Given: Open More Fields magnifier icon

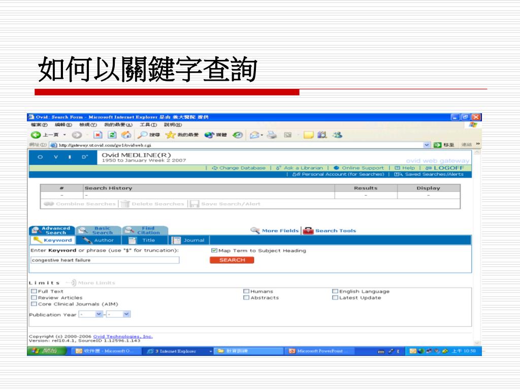Looking at the screenshot, I should pyautogui.click(x=255, y=231).
